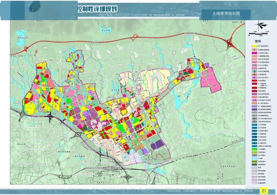Click the A33 primary-secondary school legend icon
This screenshot has width=277, height=195.
254,65
